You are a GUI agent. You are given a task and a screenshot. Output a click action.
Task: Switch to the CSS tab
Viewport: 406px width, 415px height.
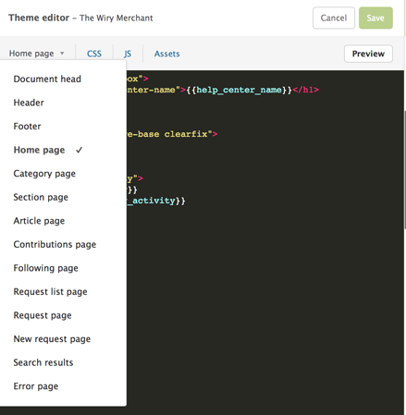click(x=94, y=54)
